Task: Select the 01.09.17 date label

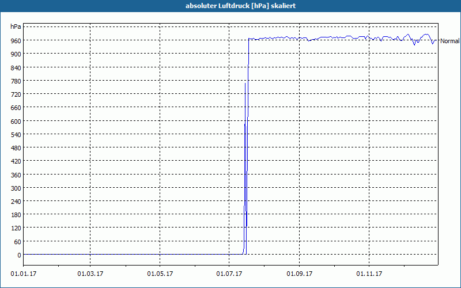Action: pyautogui.click(x=299, y=274)
